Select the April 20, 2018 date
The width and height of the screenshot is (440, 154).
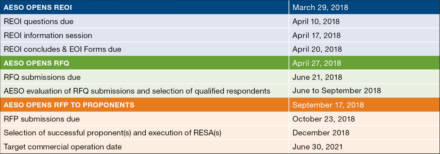click(x=317, y=49)
